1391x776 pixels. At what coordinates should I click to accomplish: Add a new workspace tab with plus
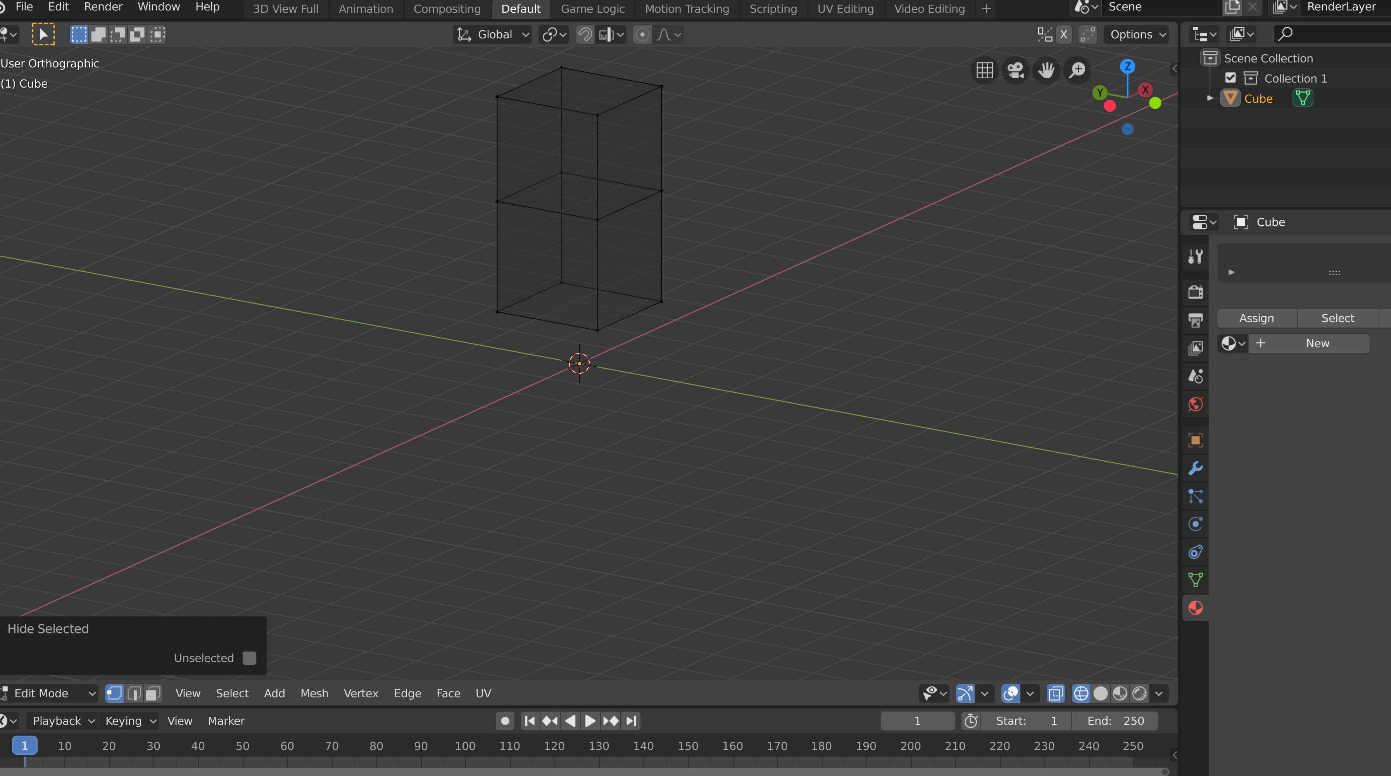point(986,9)
